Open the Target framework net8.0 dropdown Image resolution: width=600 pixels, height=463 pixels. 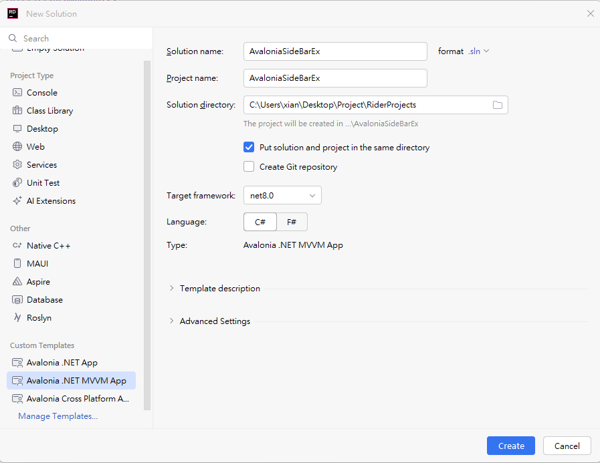pyautogui.click(x=282, y=196)
